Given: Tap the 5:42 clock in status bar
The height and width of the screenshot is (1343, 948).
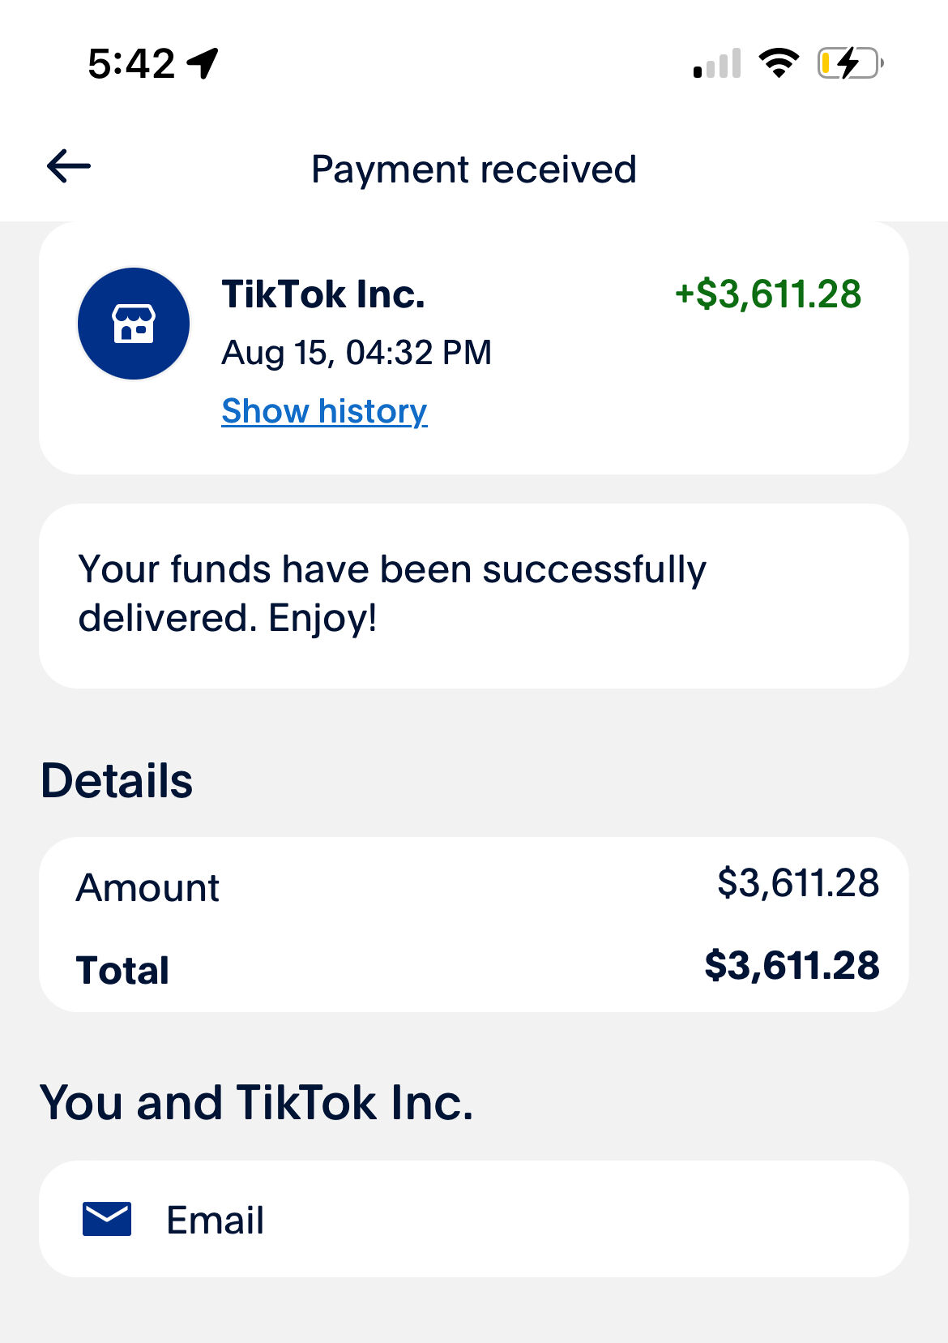Looking at the screenshot, I should tap(131, 63).
